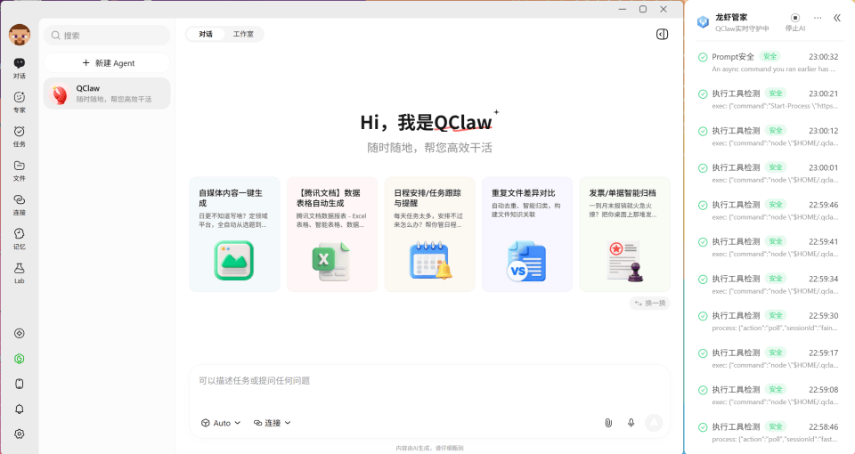
Task: Open the 执行工具检测 log entry at 22:59:34
Action: (769, 285)
